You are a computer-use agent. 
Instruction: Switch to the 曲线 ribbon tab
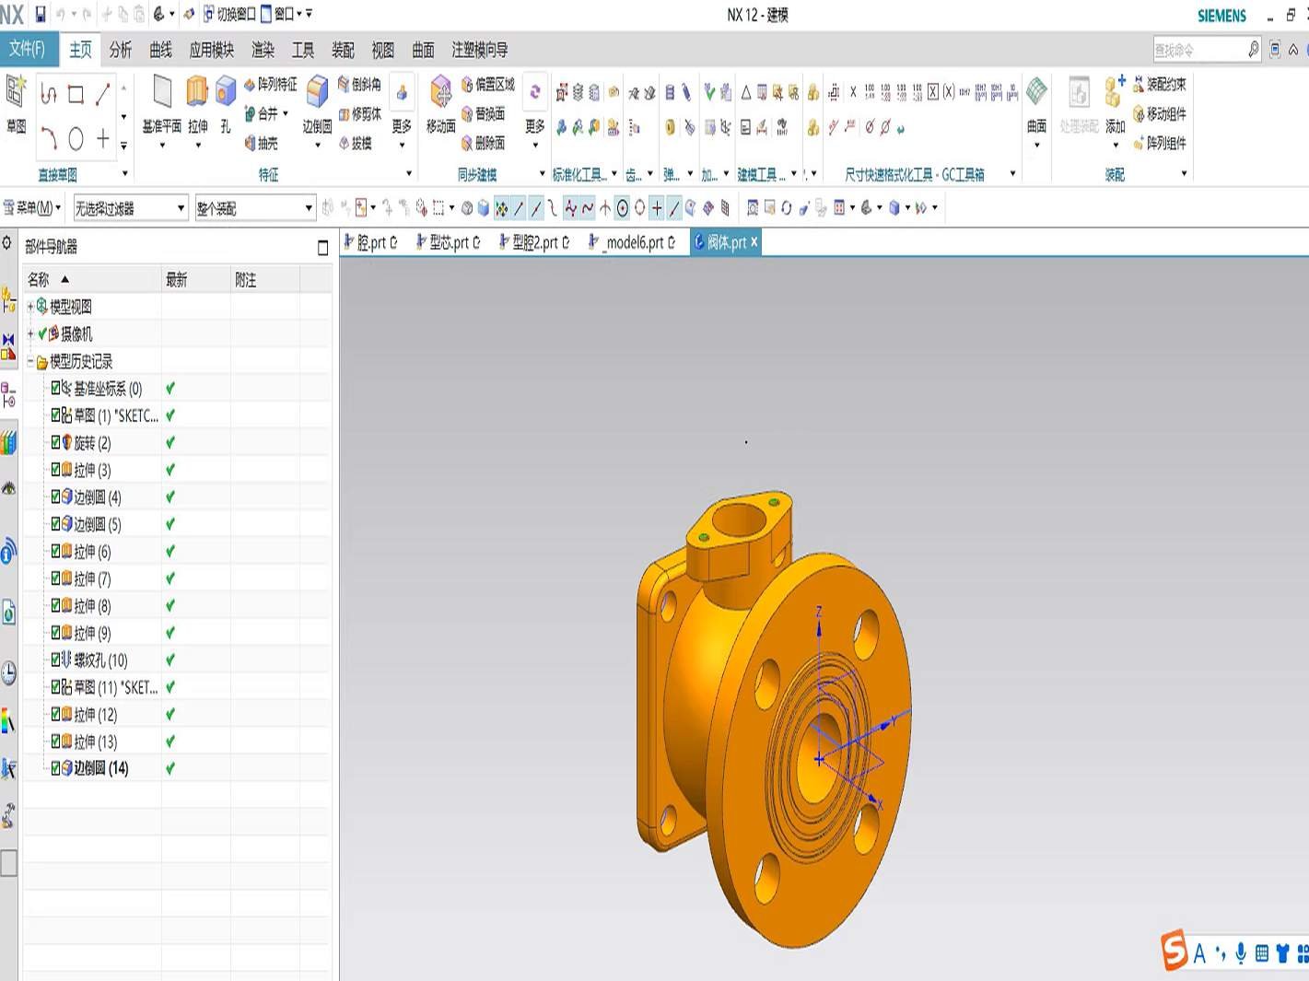[161, 50]
